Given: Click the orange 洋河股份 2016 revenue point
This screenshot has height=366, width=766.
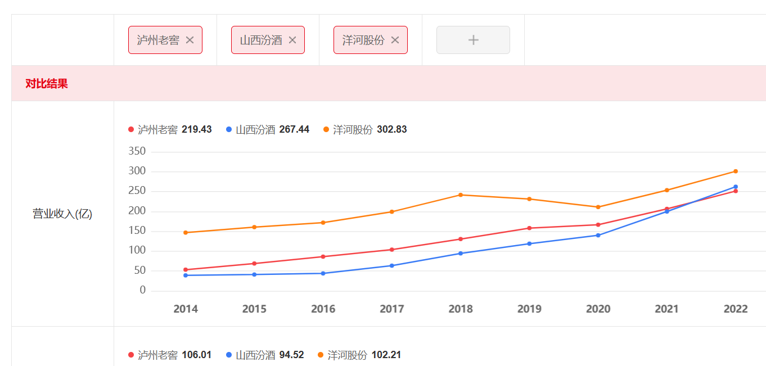Looking at the screenshot, I should pos(323,223).
